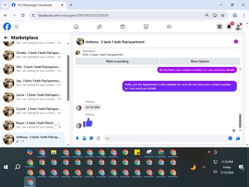This screenshot has height=187, width=249.
Task: Open the Windows Start button
Action: (x=6, y=167)
